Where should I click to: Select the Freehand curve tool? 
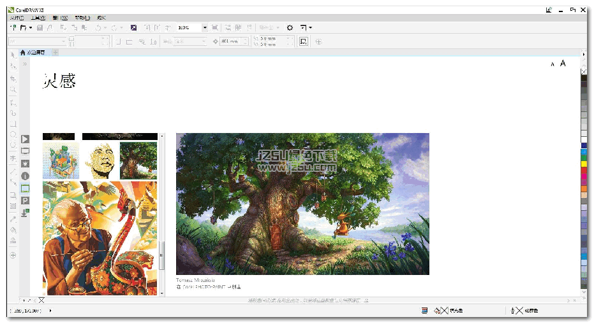click(x=13, y=102)
